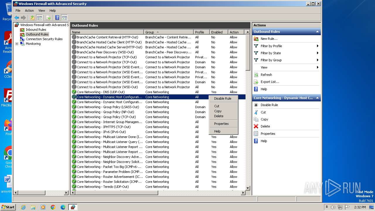Show hidden tray icons arrow

coord(327,207)
